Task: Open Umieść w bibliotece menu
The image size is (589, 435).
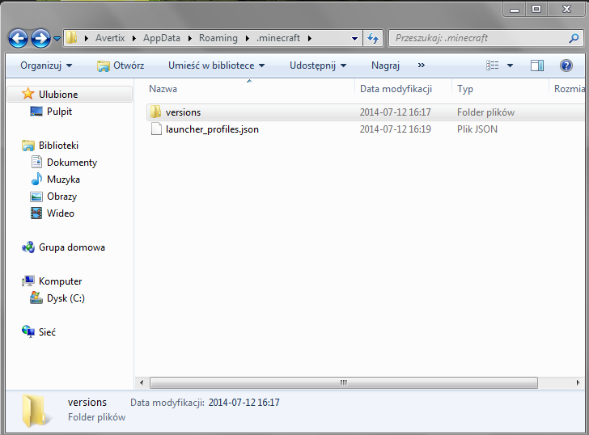Action: (x=216, y=65)
